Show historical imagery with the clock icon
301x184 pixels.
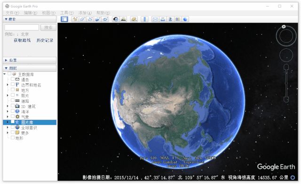pos(116,19)
